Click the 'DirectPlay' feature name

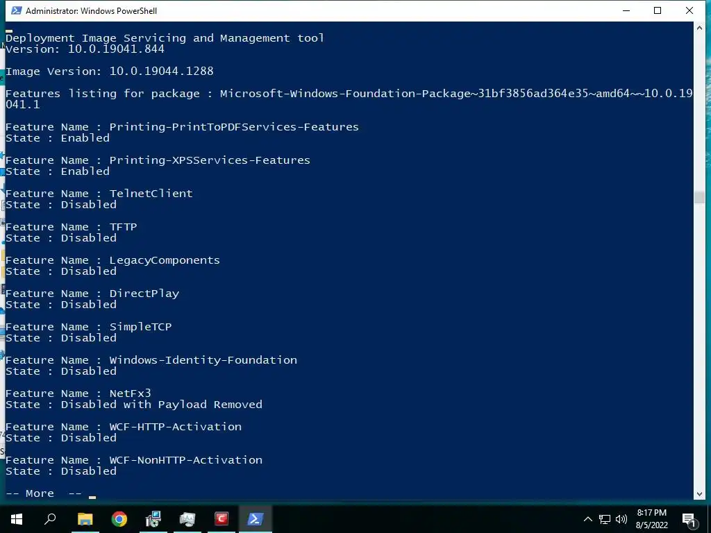144,294
